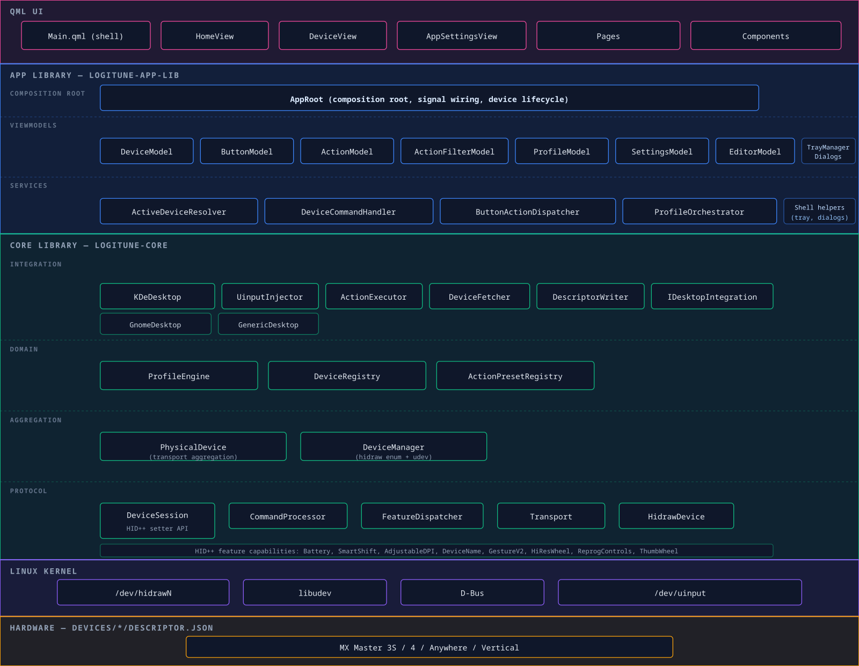Select the /dev/hidrawN kernel box

(x=143, y=592)
